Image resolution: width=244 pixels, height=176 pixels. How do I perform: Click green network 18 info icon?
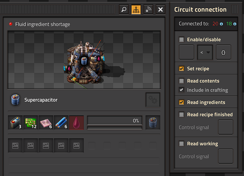coord(235,24)
